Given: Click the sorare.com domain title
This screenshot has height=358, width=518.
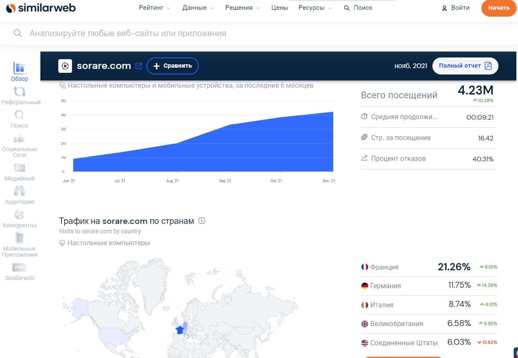Looking at the screenshot, I should [x=104, y=66].
